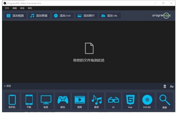
Task: Maximize the Program4Pc Video Converter Pro window
Action: (163, 3)
